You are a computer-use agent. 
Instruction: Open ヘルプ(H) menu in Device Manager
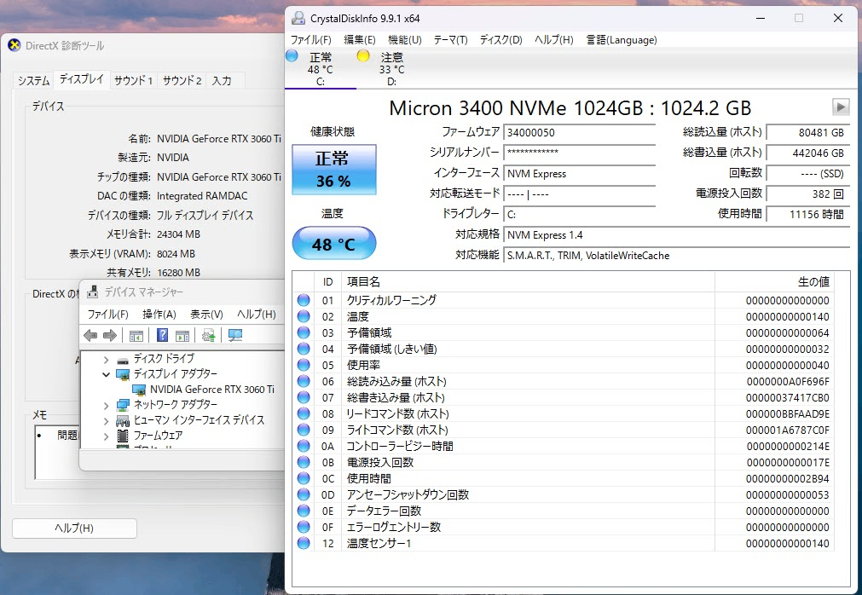[x=256, y=315]
